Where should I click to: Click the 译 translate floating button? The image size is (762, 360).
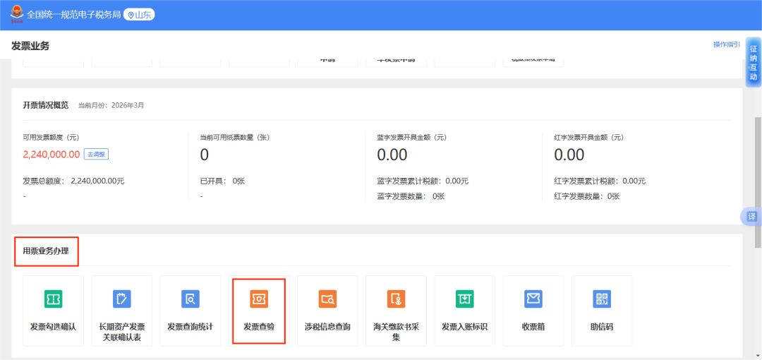pos(752,216)
